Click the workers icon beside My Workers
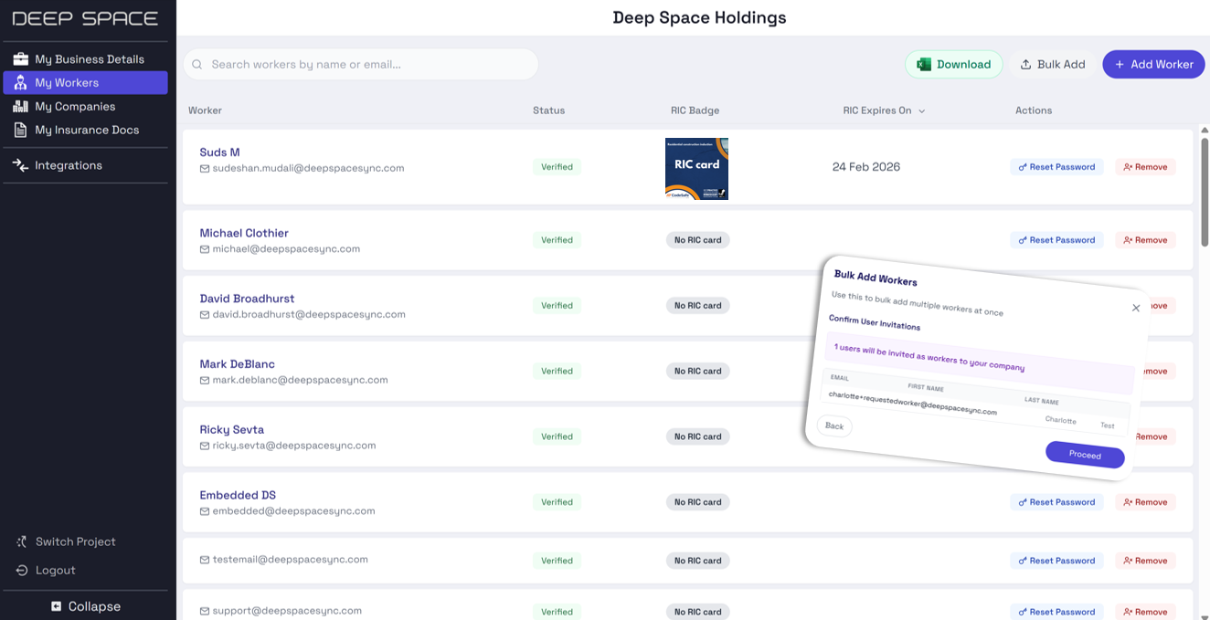 pos(20,83)
